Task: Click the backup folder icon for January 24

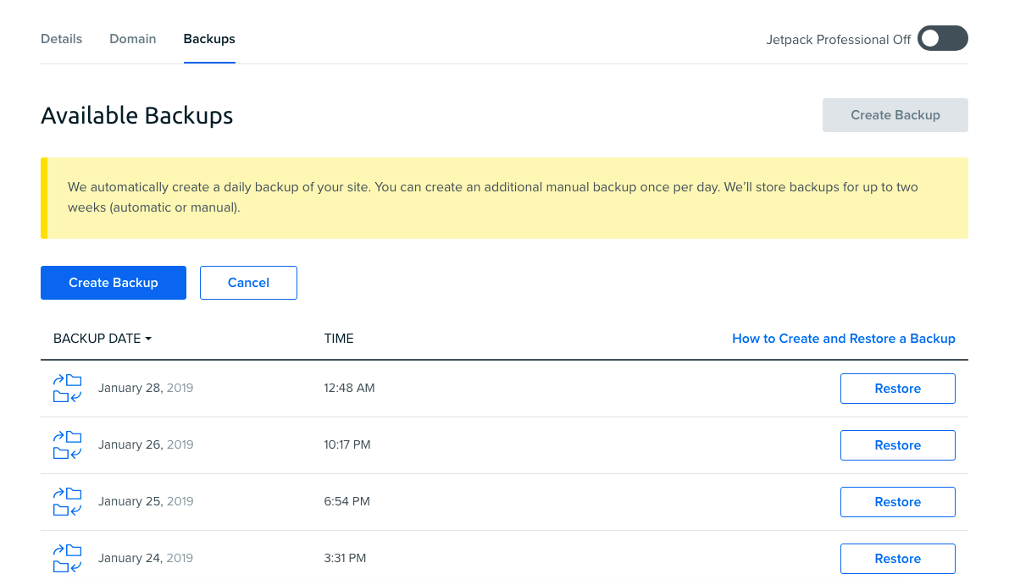Action: 67,559
